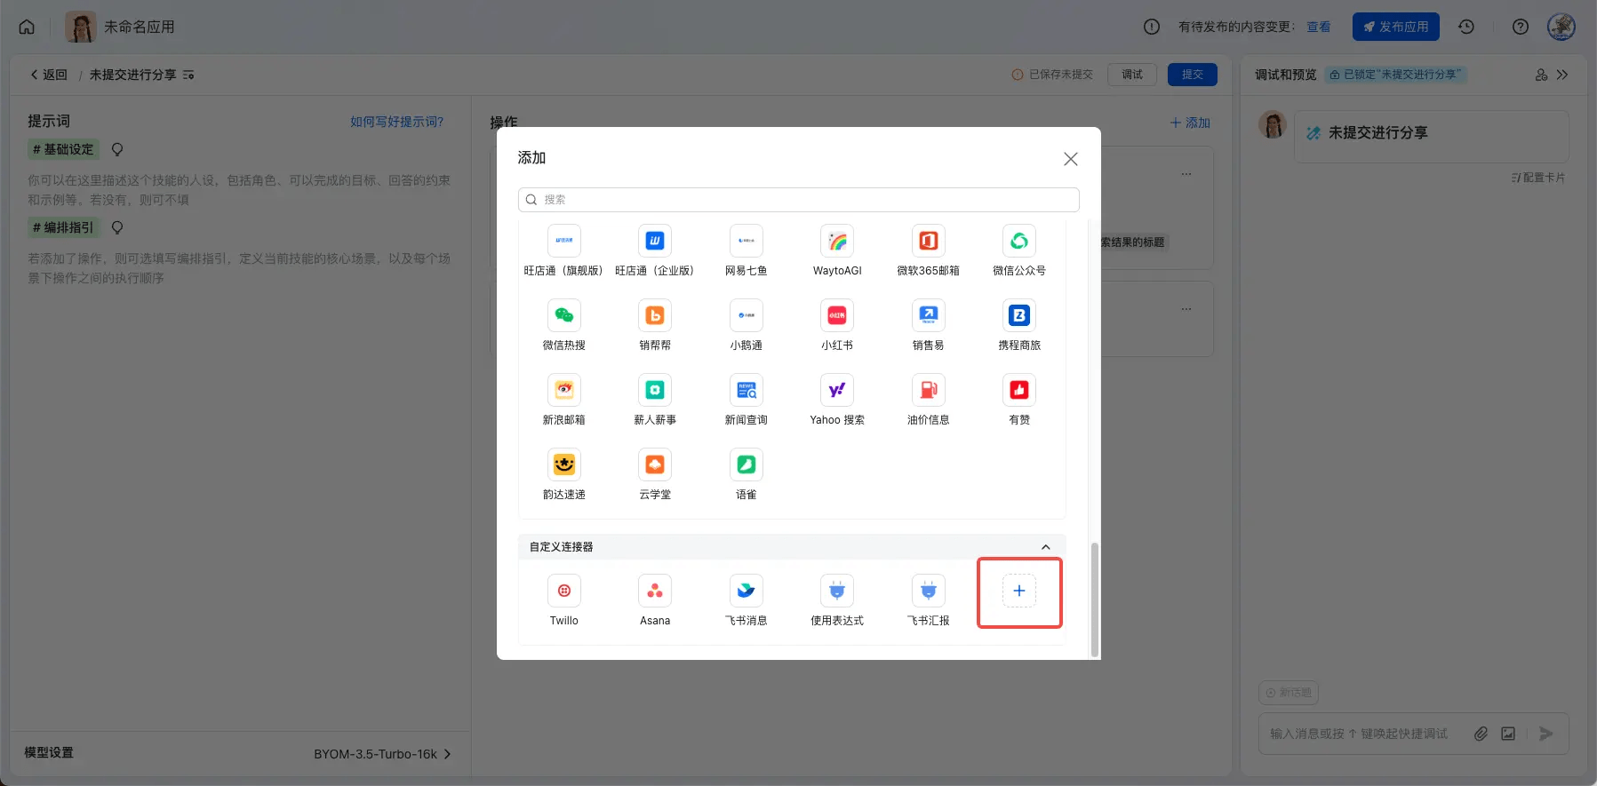This screenshot has width=1597, height=786.
Task: Open the 云学堂 connector
Action: (x=655, y=464)
